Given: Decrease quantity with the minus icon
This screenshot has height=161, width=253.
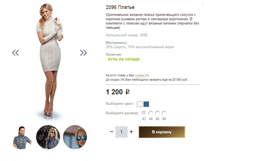Looking at the screenshot, I should tap(112, 132).
